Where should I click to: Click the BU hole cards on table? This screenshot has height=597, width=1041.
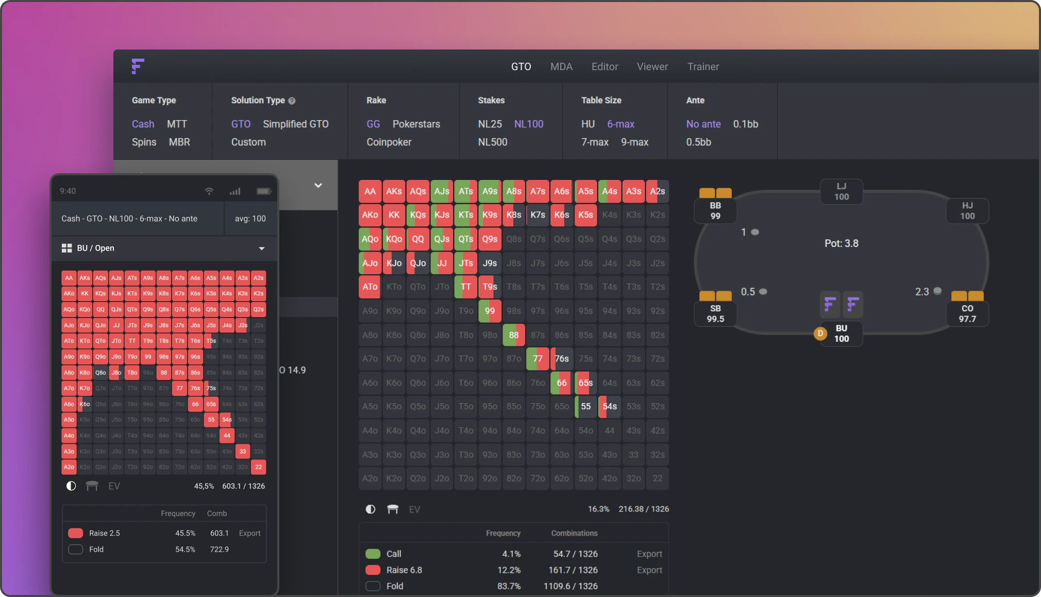pyautogui.click(x=841, y=304)
